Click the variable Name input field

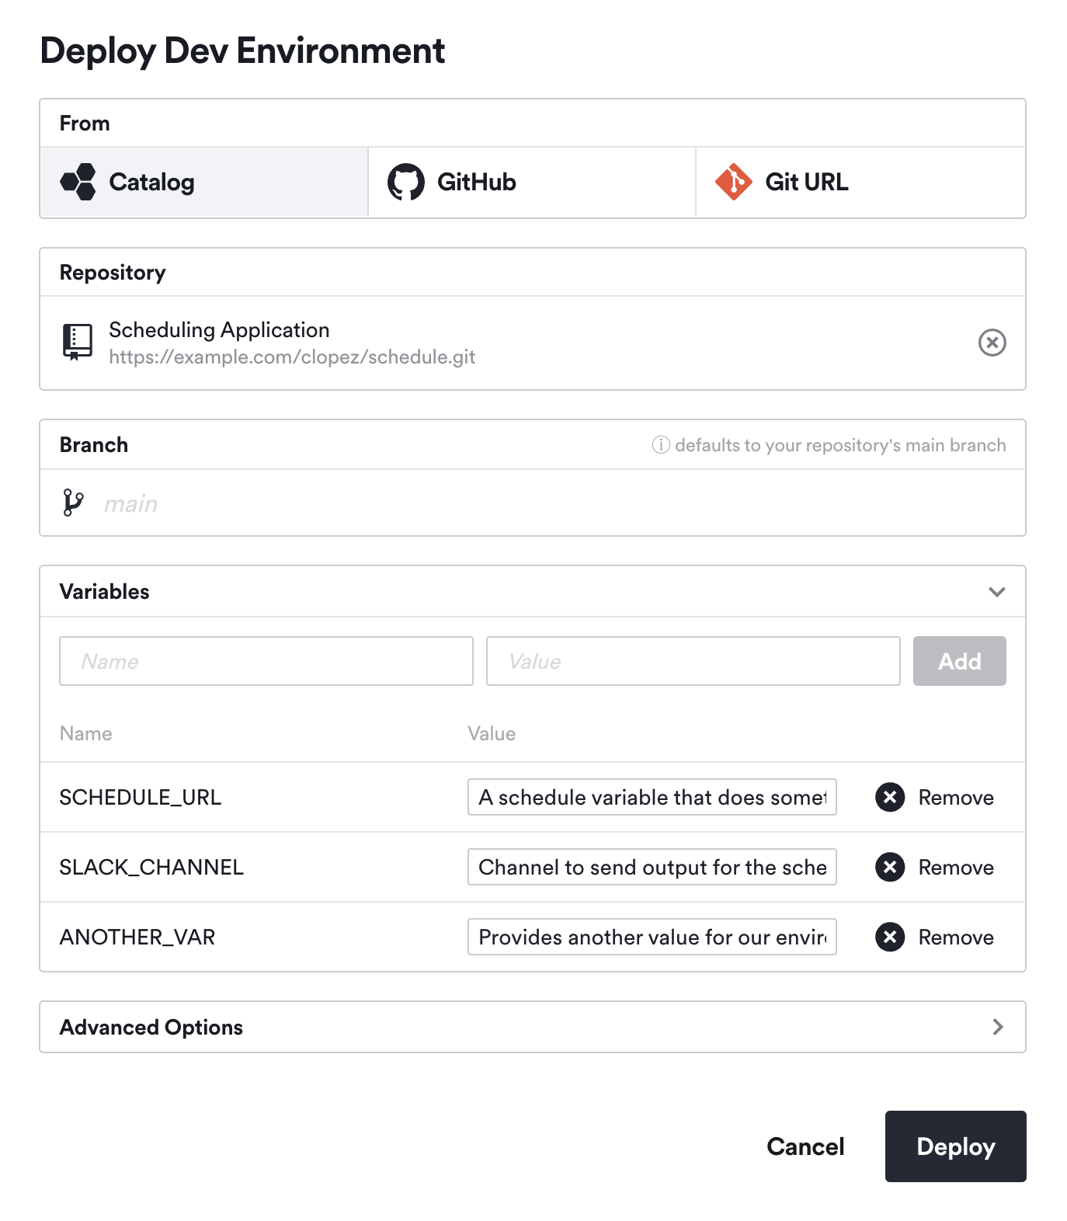pyautogui.click(x=266, y=661)
